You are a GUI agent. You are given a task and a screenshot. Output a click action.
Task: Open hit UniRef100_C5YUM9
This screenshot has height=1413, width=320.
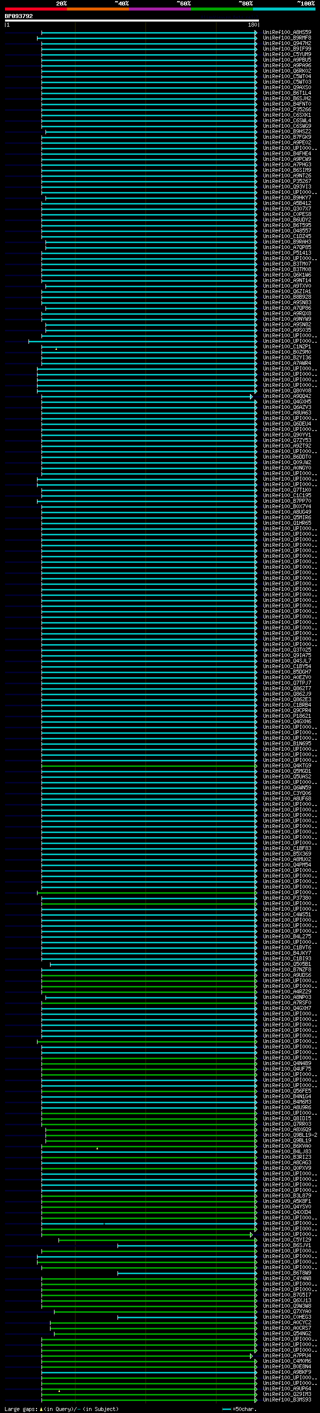pos(286,54)
